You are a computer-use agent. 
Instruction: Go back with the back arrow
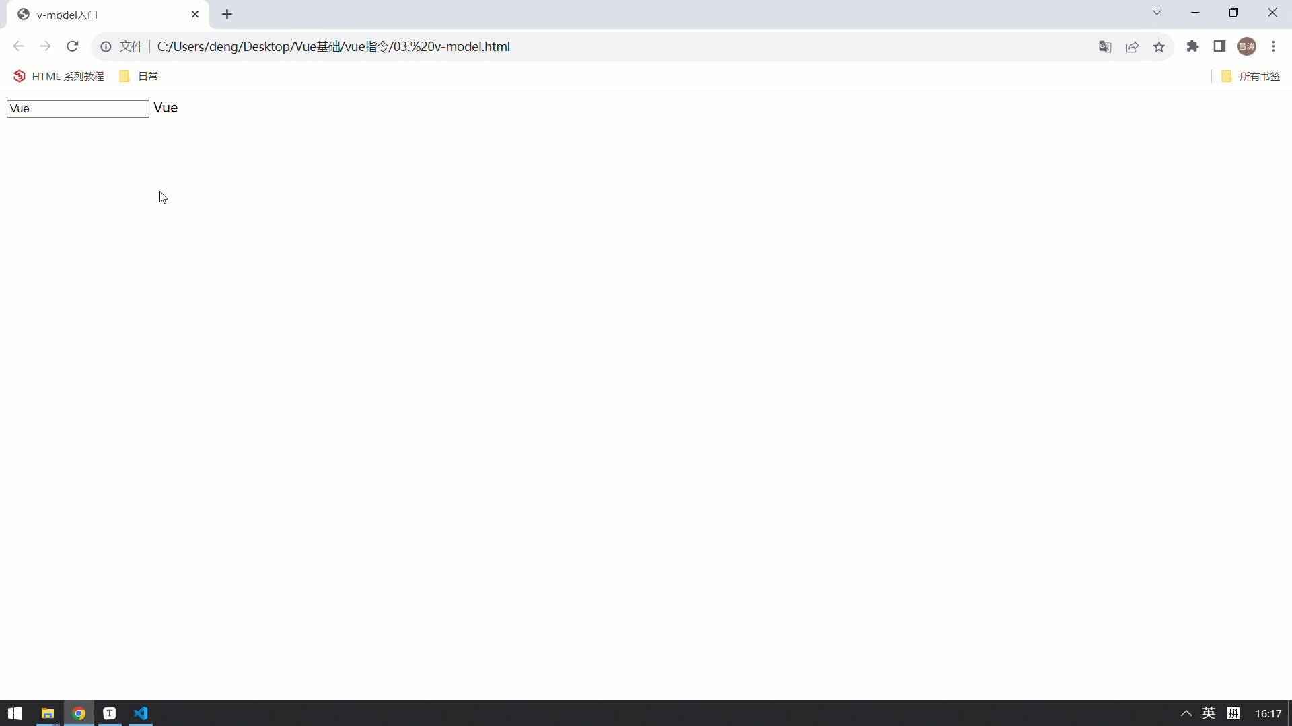point(18,46)
